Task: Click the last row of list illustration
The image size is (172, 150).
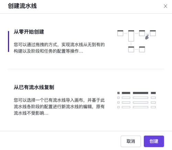Action: pos(137,107)
